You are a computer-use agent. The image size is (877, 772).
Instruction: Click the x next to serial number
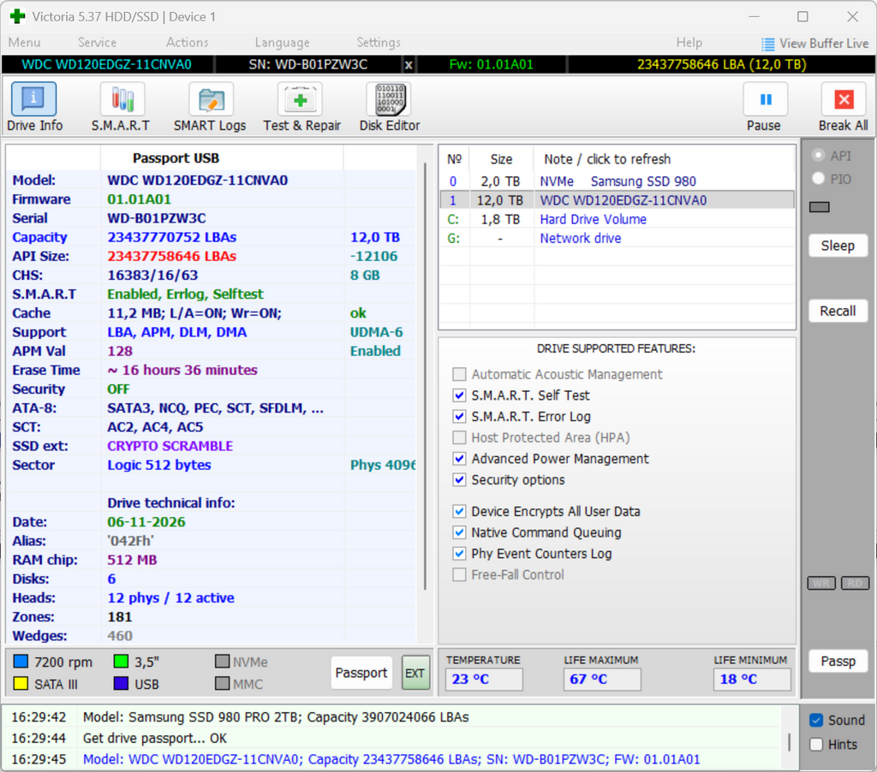click(409, 65)
